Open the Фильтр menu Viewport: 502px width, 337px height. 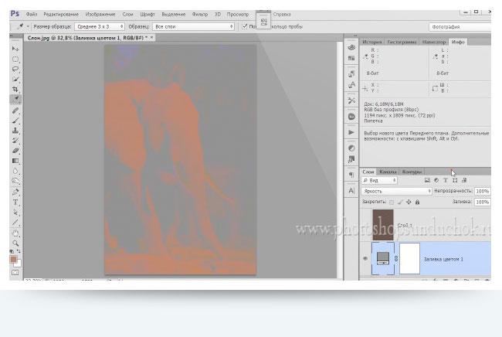click(200, 15)
